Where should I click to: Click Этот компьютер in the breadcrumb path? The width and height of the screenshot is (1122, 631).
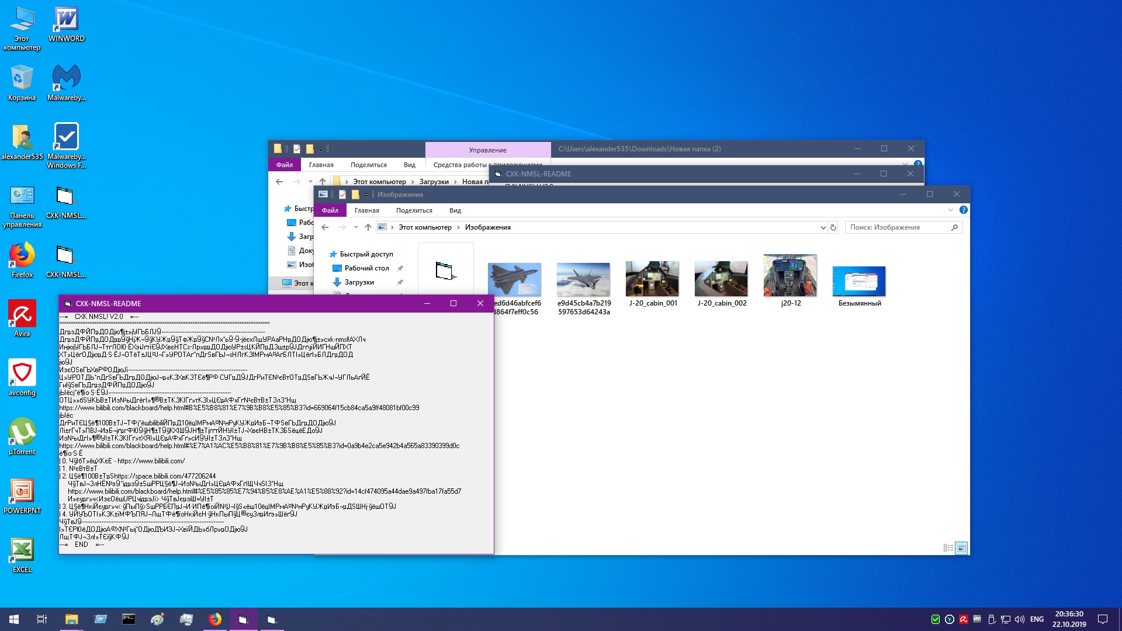point(425,227)
